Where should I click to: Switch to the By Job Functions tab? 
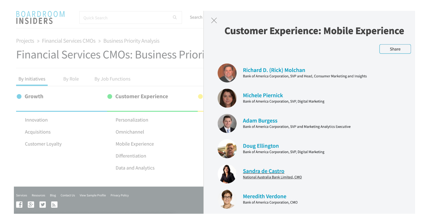112,79
